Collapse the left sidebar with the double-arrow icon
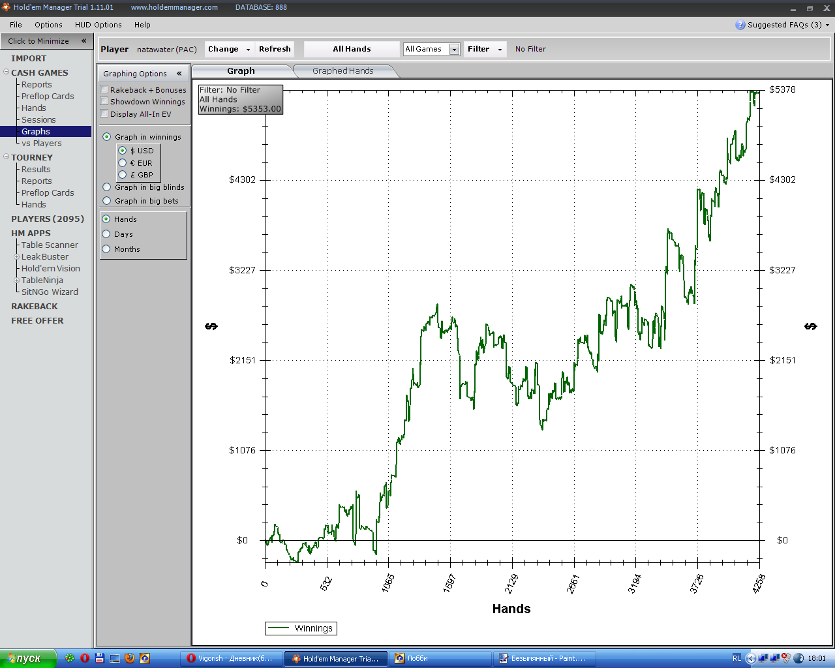 click(83, 40)
